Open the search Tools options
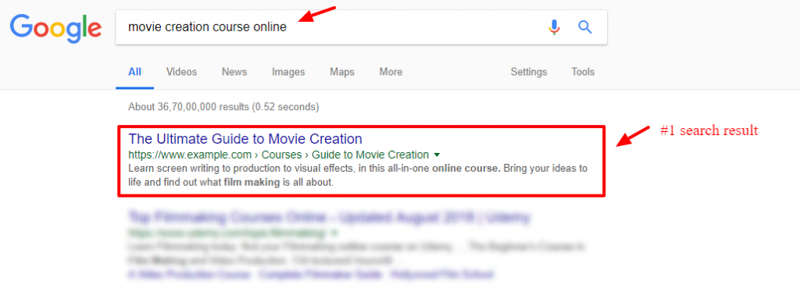 point(583,72)
